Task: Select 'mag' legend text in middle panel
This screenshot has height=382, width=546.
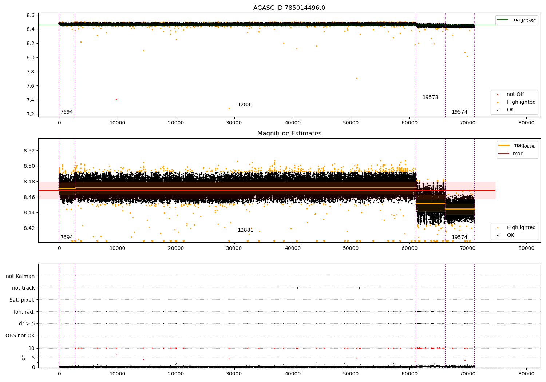Action: [518, 154]
